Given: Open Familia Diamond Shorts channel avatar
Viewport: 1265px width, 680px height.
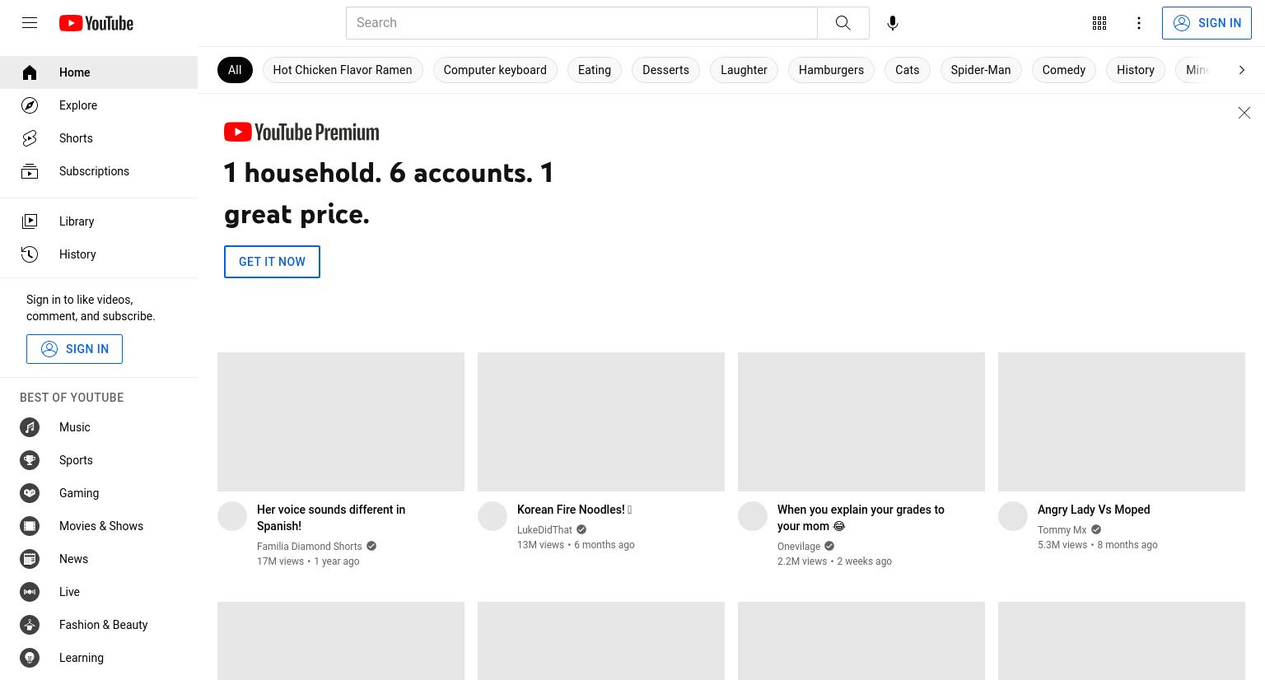Looking at the screenshot, I should point(232,516).
